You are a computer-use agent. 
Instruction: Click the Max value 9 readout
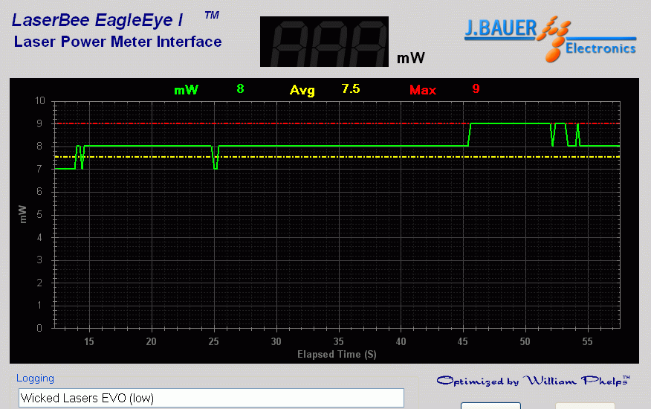click(x=476, y=88)
